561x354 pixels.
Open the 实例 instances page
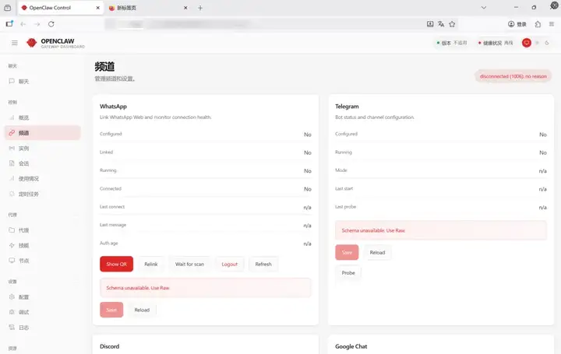click(42, 149)
